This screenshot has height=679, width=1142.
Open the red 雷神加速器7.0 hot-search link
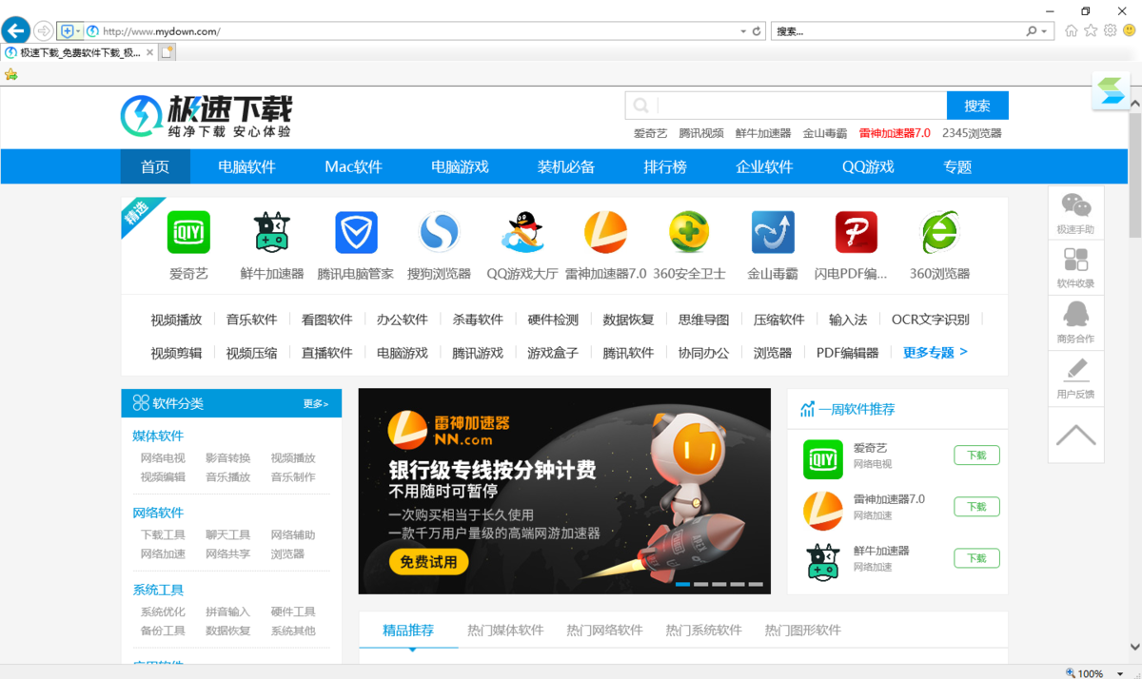[x=895, y=133]
